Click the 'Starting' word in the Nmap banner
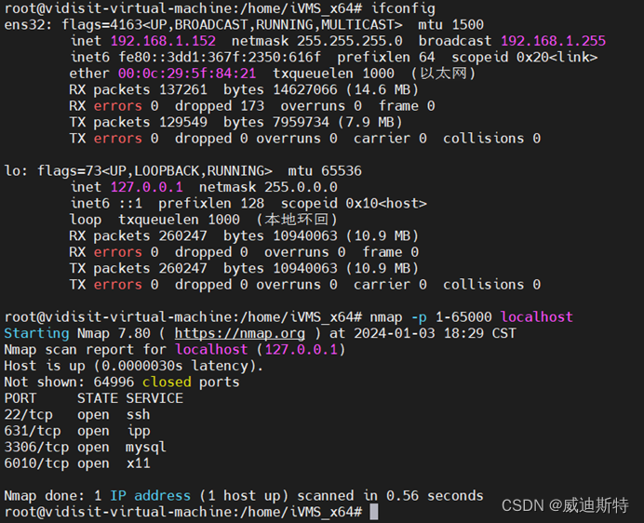Viewport: 644px width, 523px height. click(x=36, y=333)
